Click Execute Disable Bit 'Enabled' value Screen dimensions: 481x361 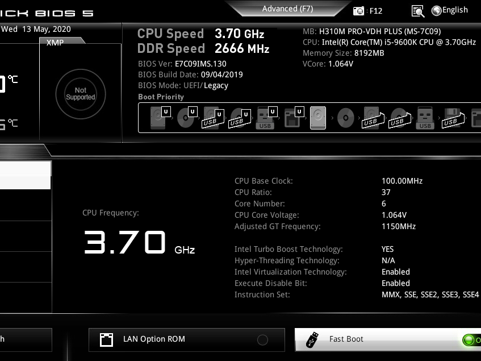click(x=396, y=283)
